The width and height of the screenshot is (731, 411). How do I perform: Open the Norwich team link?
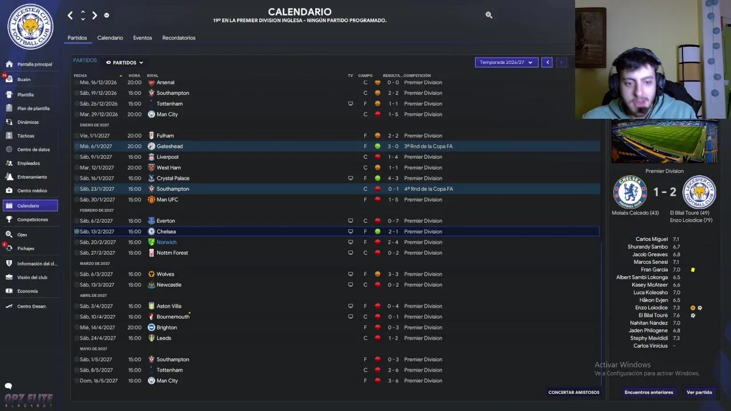167,242
